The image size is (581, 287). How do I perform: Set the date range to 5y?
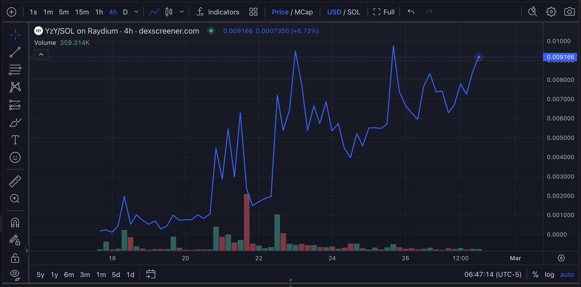pos(41,274)
